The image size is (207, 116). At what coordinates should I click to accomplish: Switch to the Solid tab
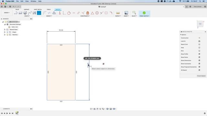click(17, 9)
